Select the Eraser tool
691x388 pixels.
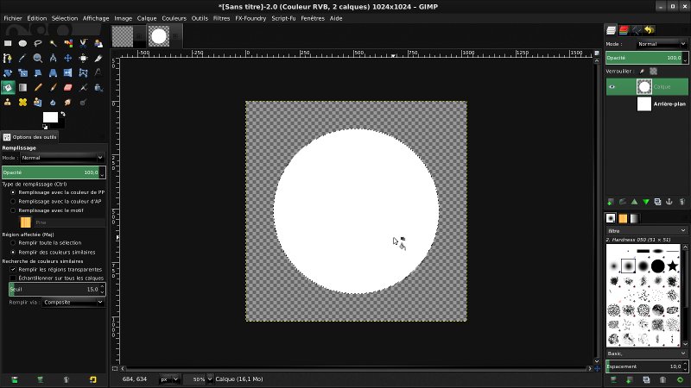(68, 88)
